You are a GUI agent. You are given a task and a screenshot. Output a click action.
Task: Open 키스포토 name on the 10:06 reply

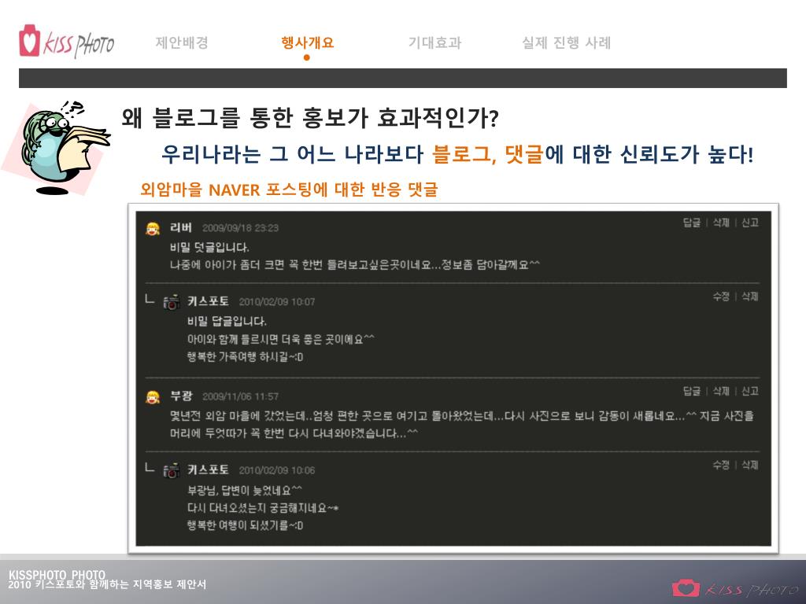[208, 470]
